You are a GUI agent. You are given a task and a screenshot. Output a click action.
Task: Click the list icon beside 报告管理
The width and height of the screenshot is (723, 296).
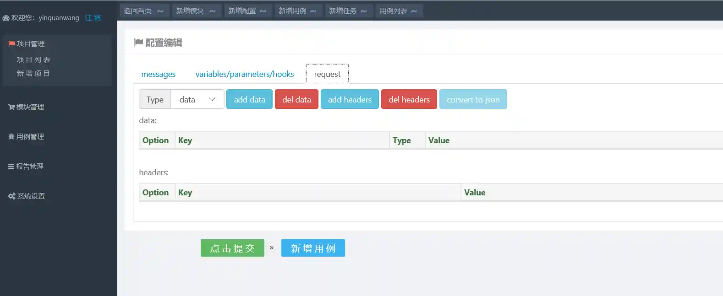(x=11, y=167)
